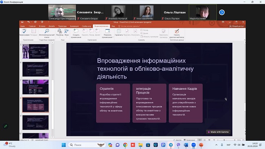Click the save icon in PowerPoint title bar
This screenshot has width=265, height=149.
[x=22, y=22]
